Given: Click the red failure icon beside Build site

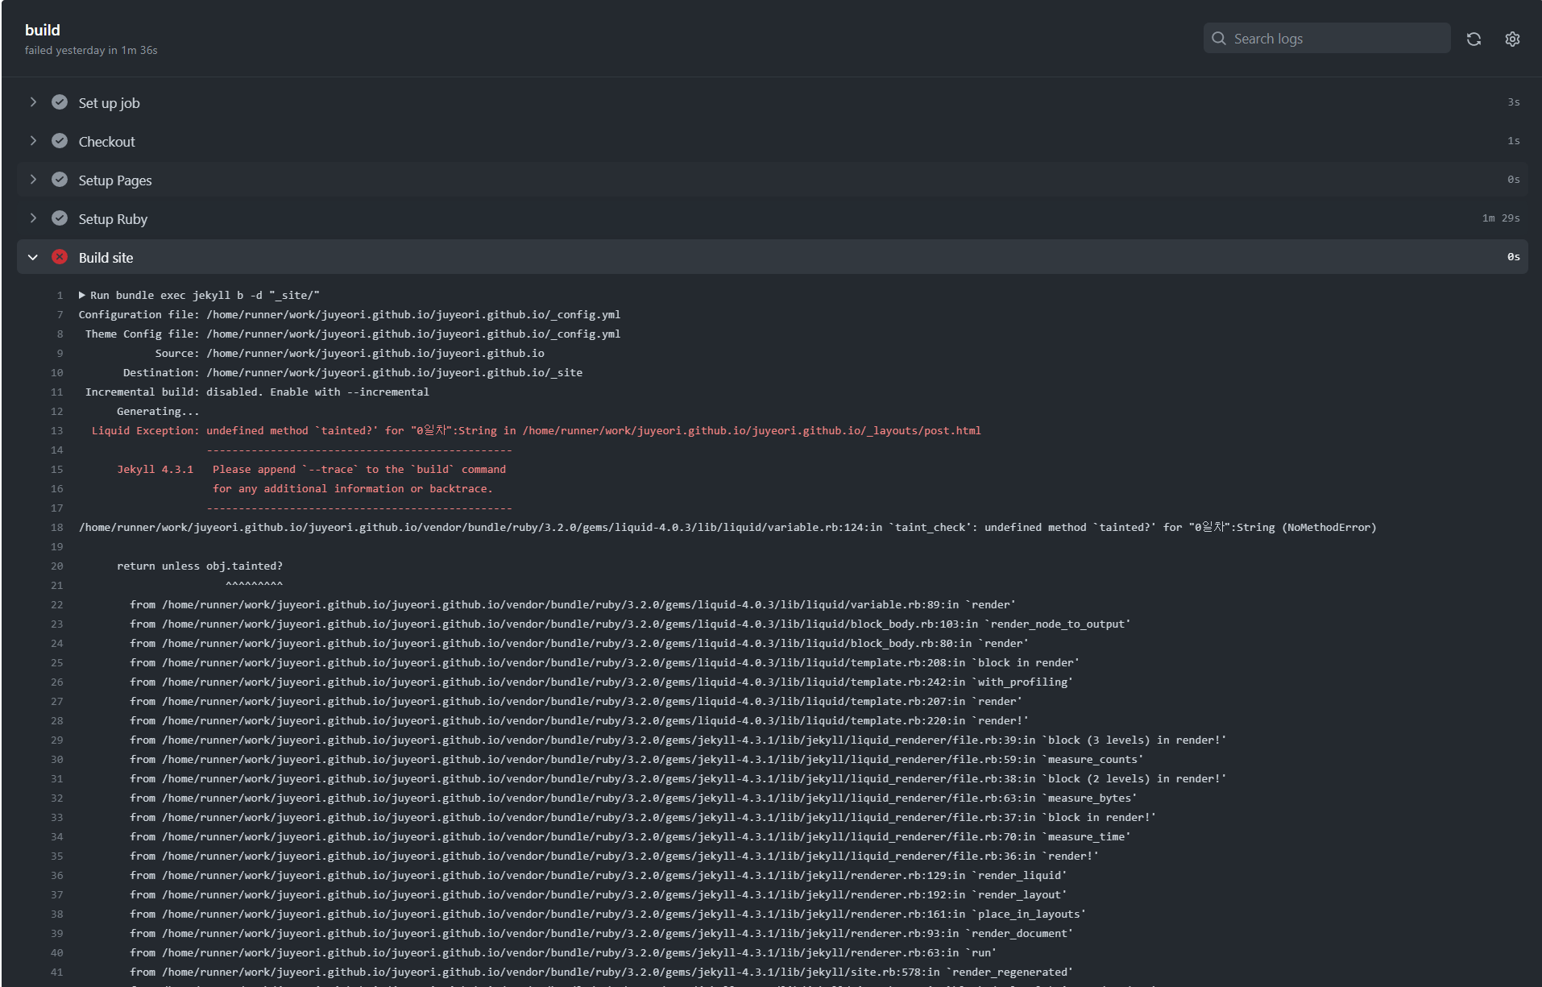Looking at the screenshot, I should pyautogui.click(x=60, y=257).
